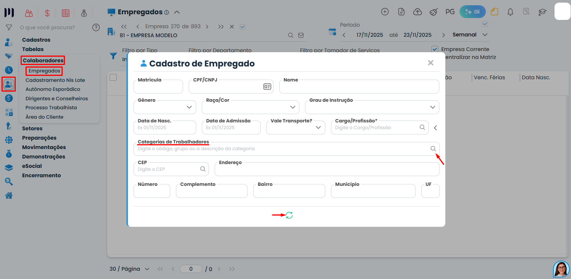Open the Semanal period dropdown
The width and height of the screenshot is (571, 279).
pos(470,35)
